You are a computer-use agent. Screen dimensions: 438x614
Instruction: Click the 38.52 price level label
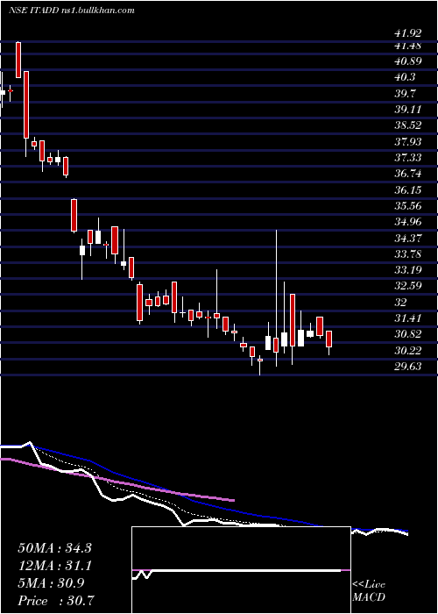coord(407,125)
